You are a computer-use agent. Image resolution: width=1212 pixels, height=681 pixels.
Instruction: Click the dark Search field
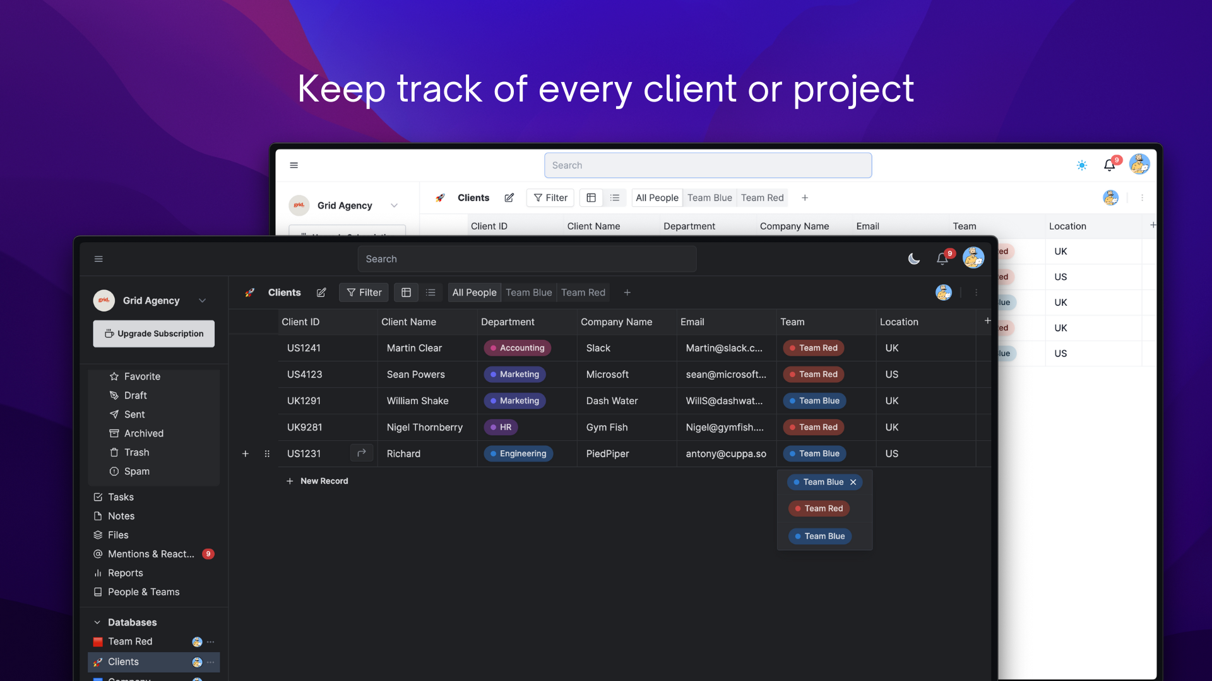coord(526,259)
